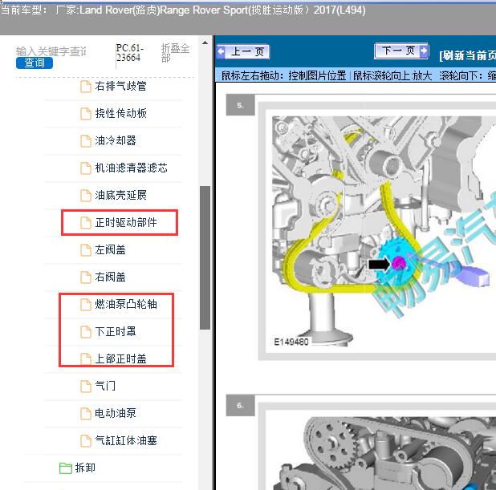Open the 下正时罩 tree item

[x=116, y=331]
